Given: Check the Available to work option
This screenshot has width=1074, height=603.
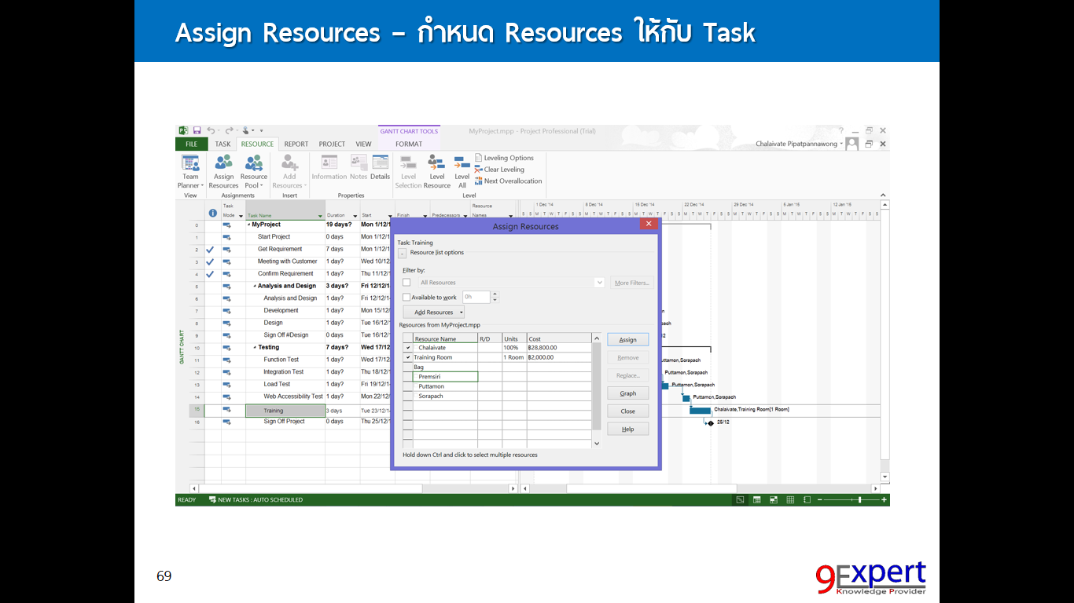Looking at the screenshot, I should pyautogui.click(x=407, y=298).
